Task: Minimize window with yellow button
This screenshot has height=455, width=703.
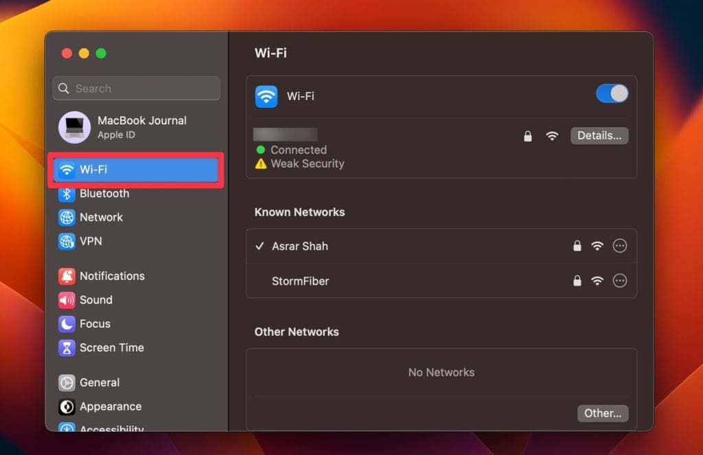Action: 84,54
